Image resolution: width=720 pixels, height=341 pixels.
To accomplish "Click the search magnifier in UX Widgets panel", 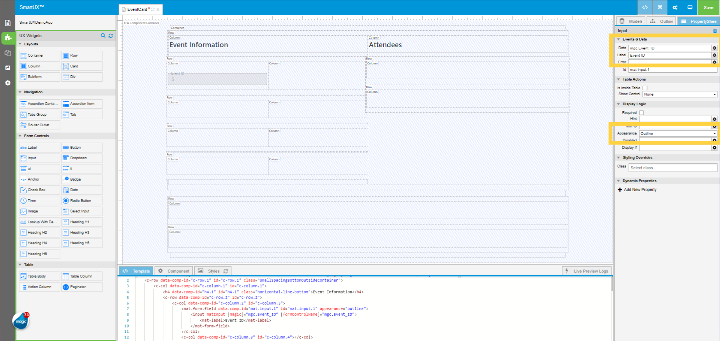I will pos(103,36).
